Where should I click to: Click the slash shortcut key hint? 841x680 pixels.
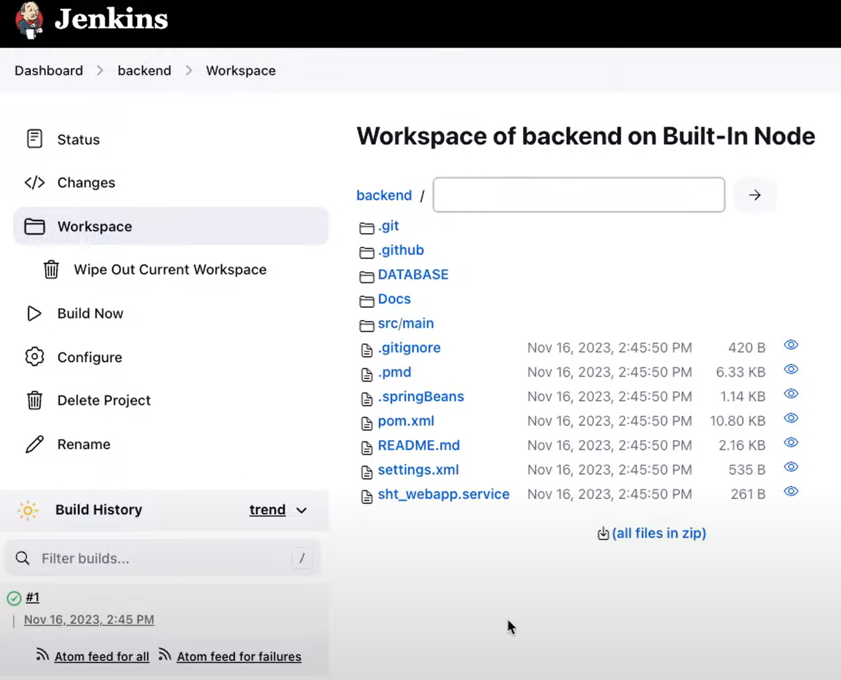click(x=302, y=558)
